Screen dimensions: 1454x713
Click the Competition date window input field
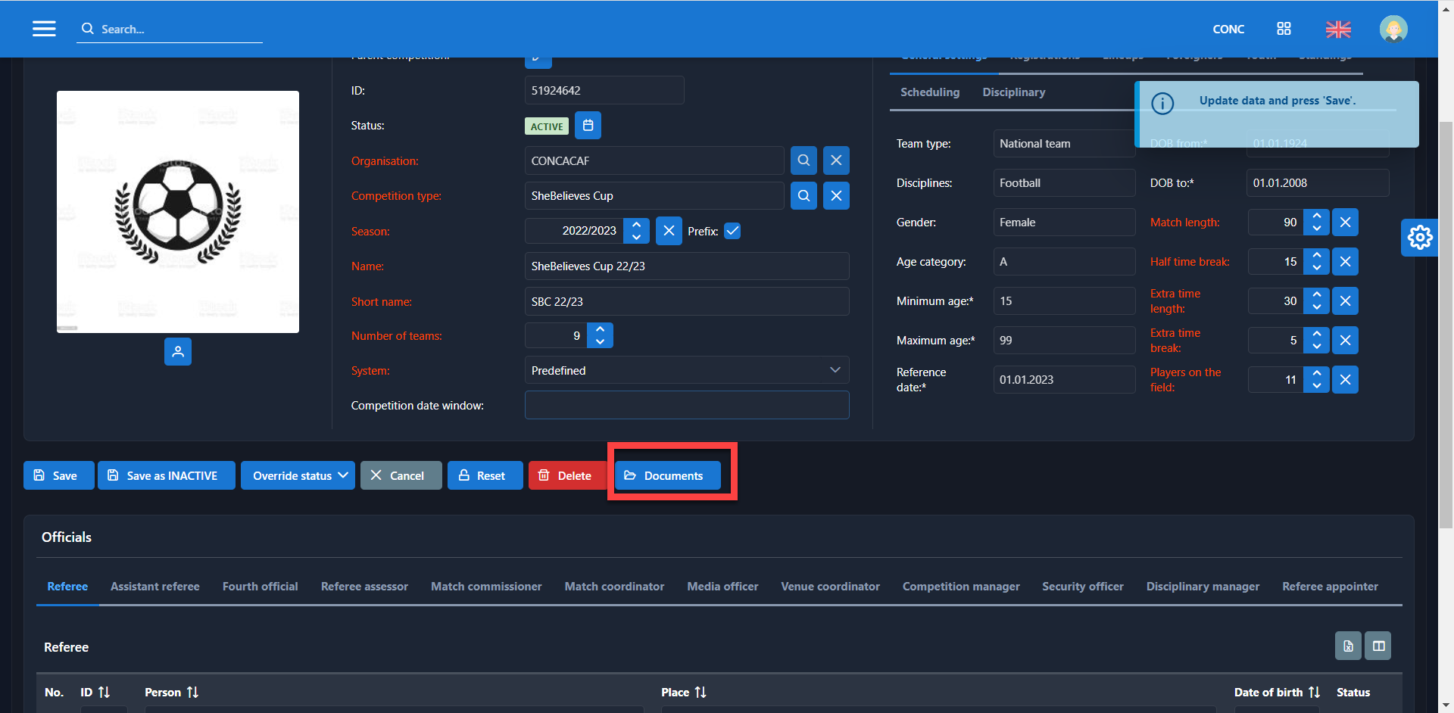pos(686,406)
